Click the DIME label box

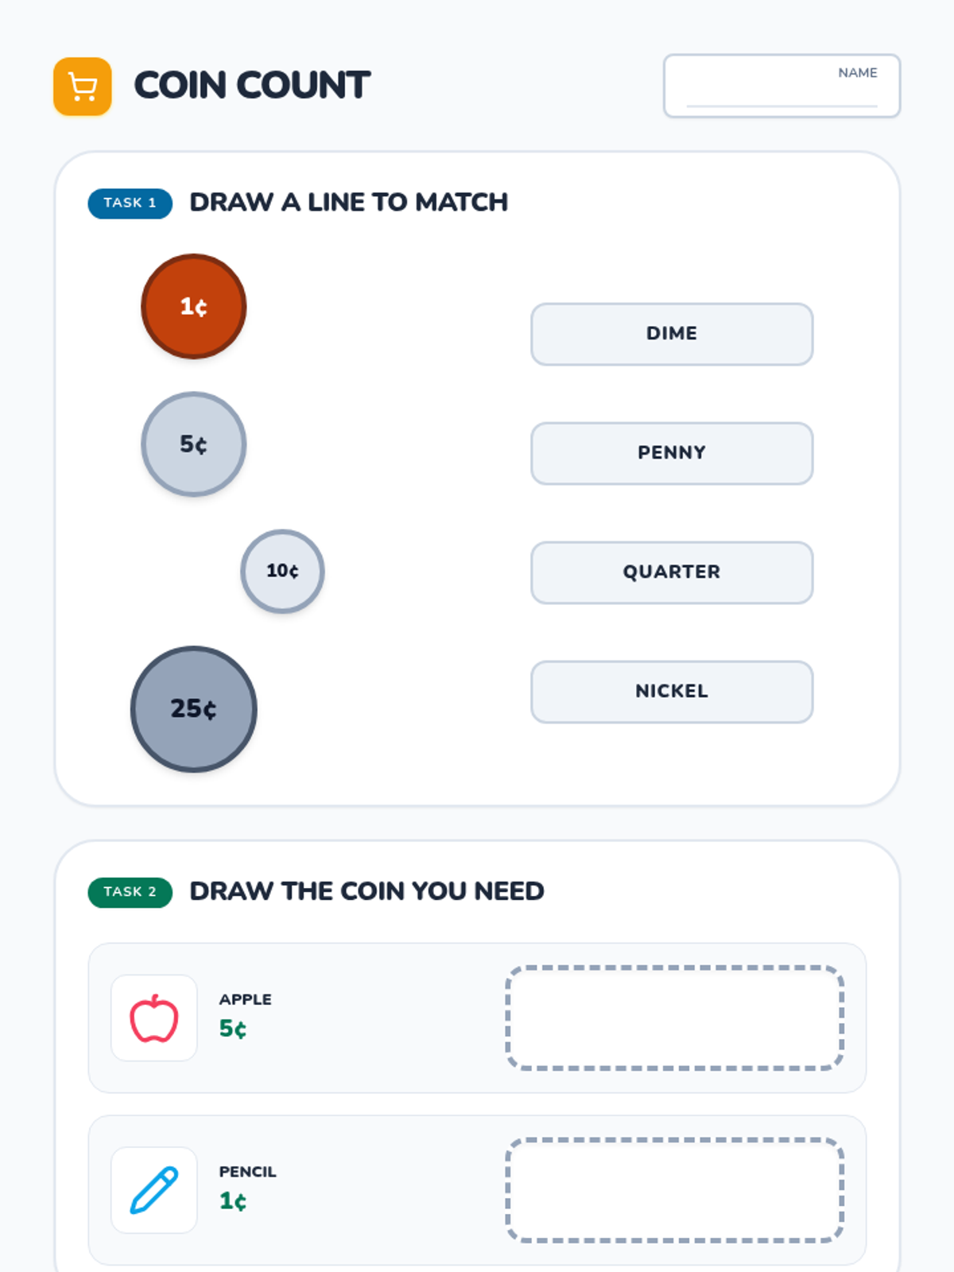(x=672, y=334)
